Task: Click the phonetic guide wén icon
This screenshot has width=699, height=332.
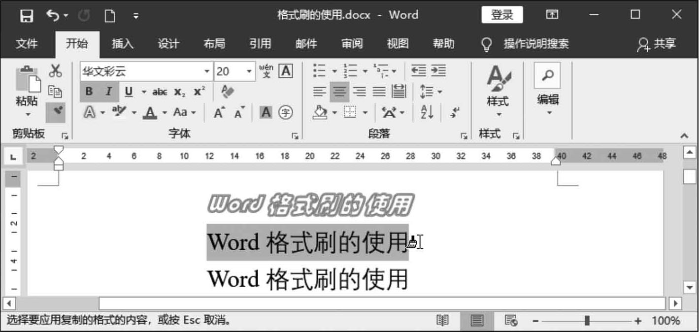Action: click(x=266, y=71)
